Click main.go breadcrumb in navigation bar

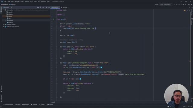(13, 4)
